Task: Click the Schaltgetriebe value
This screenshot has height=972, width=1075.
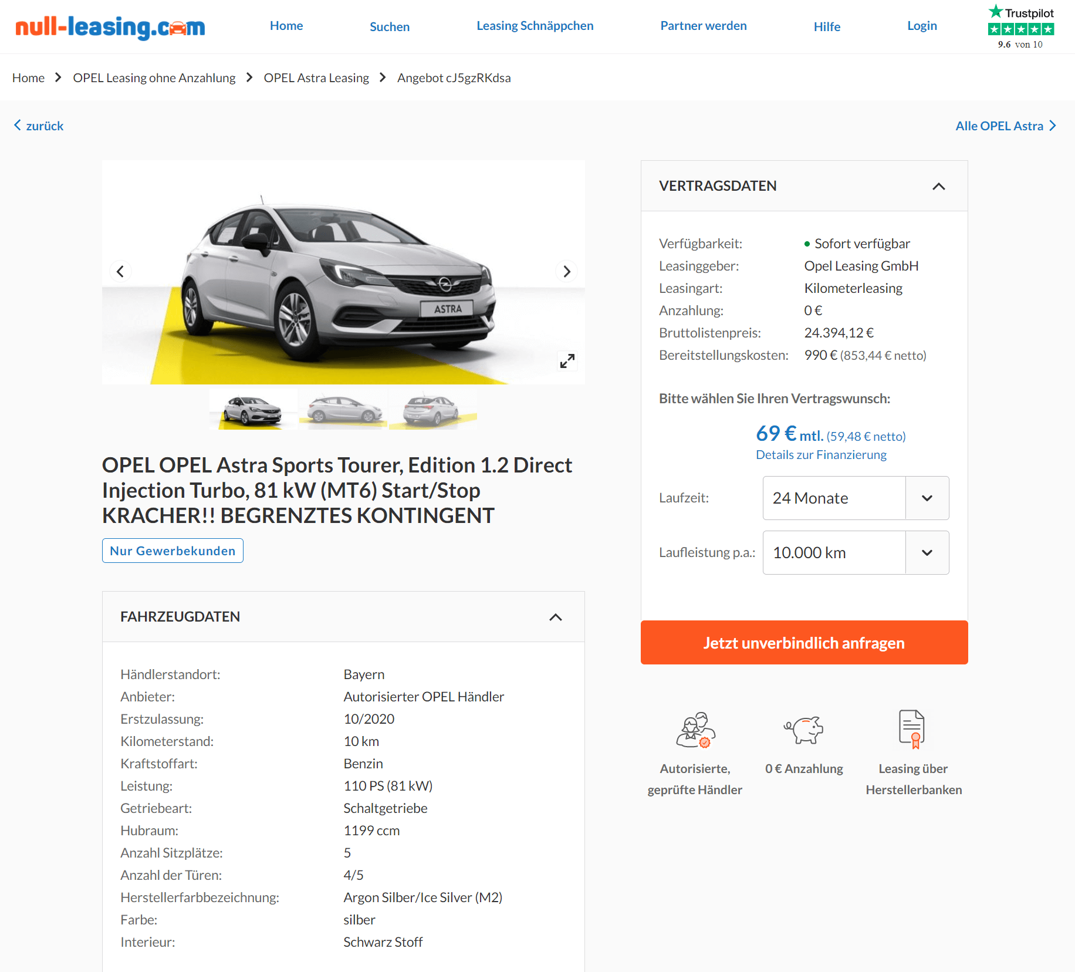Action: point(385,808)
